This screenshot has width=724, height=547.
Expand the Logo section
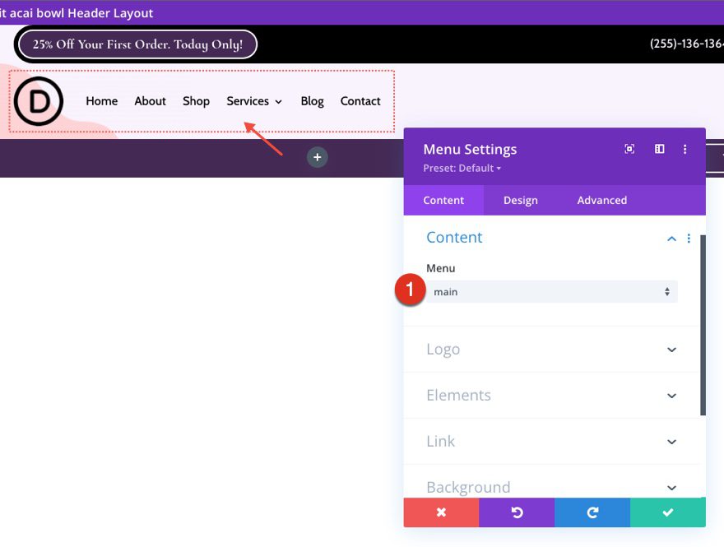tap(552, 349)
